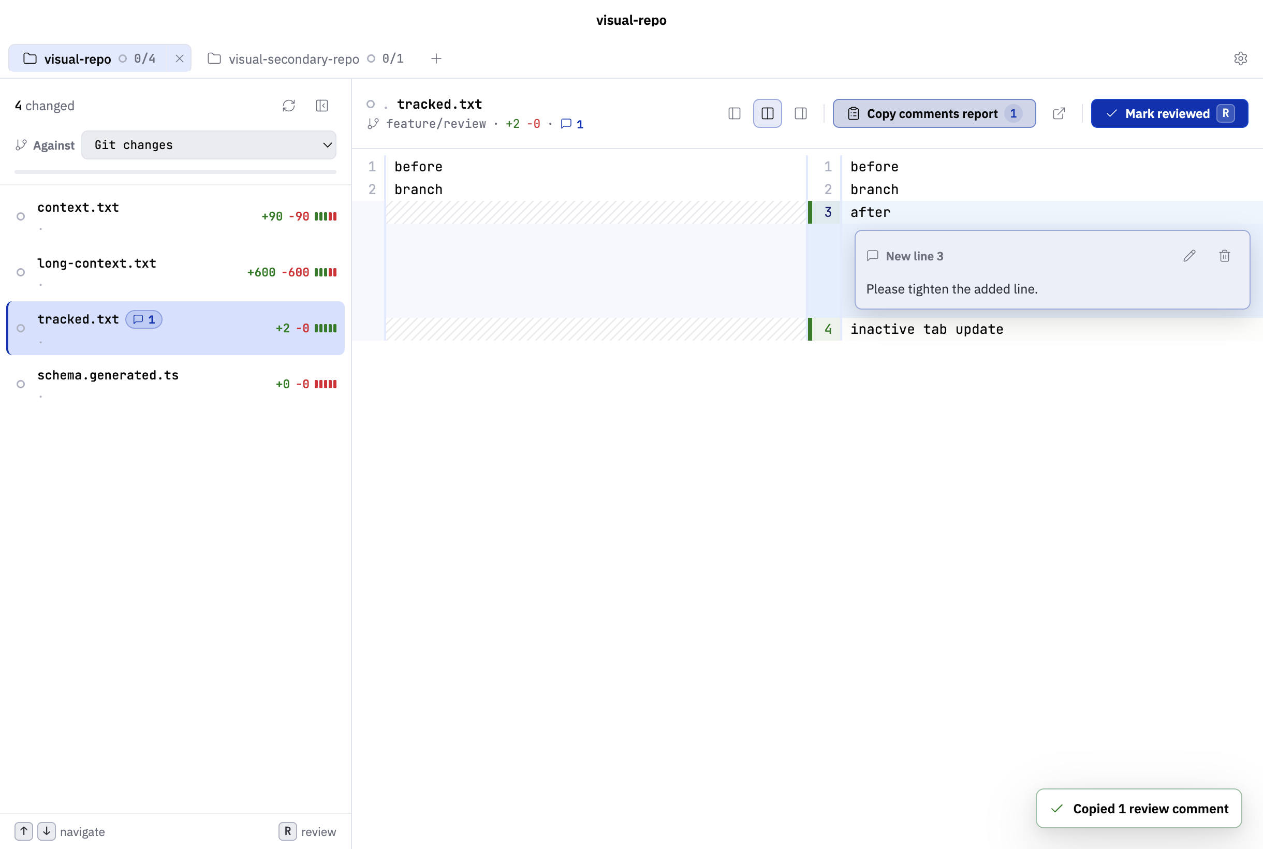Collapse the file sidebar panel
The width and height of the screenshot is (1263, 849).
coord(322,106)
